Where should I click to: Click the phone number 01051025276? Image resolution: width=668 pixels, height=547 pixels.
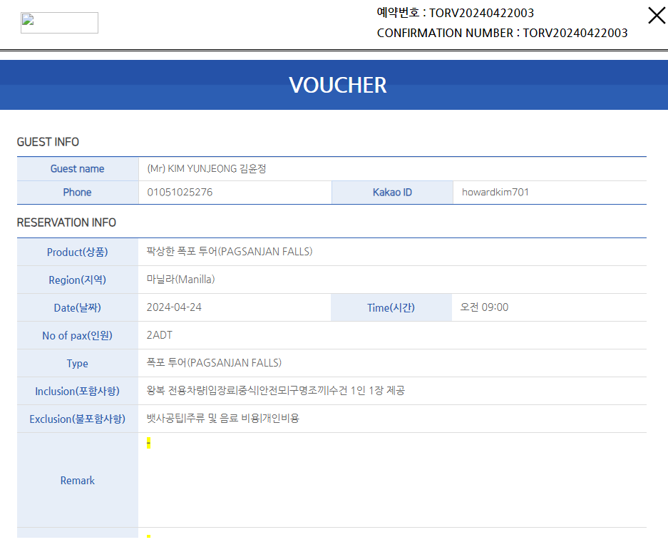(180, 192)
